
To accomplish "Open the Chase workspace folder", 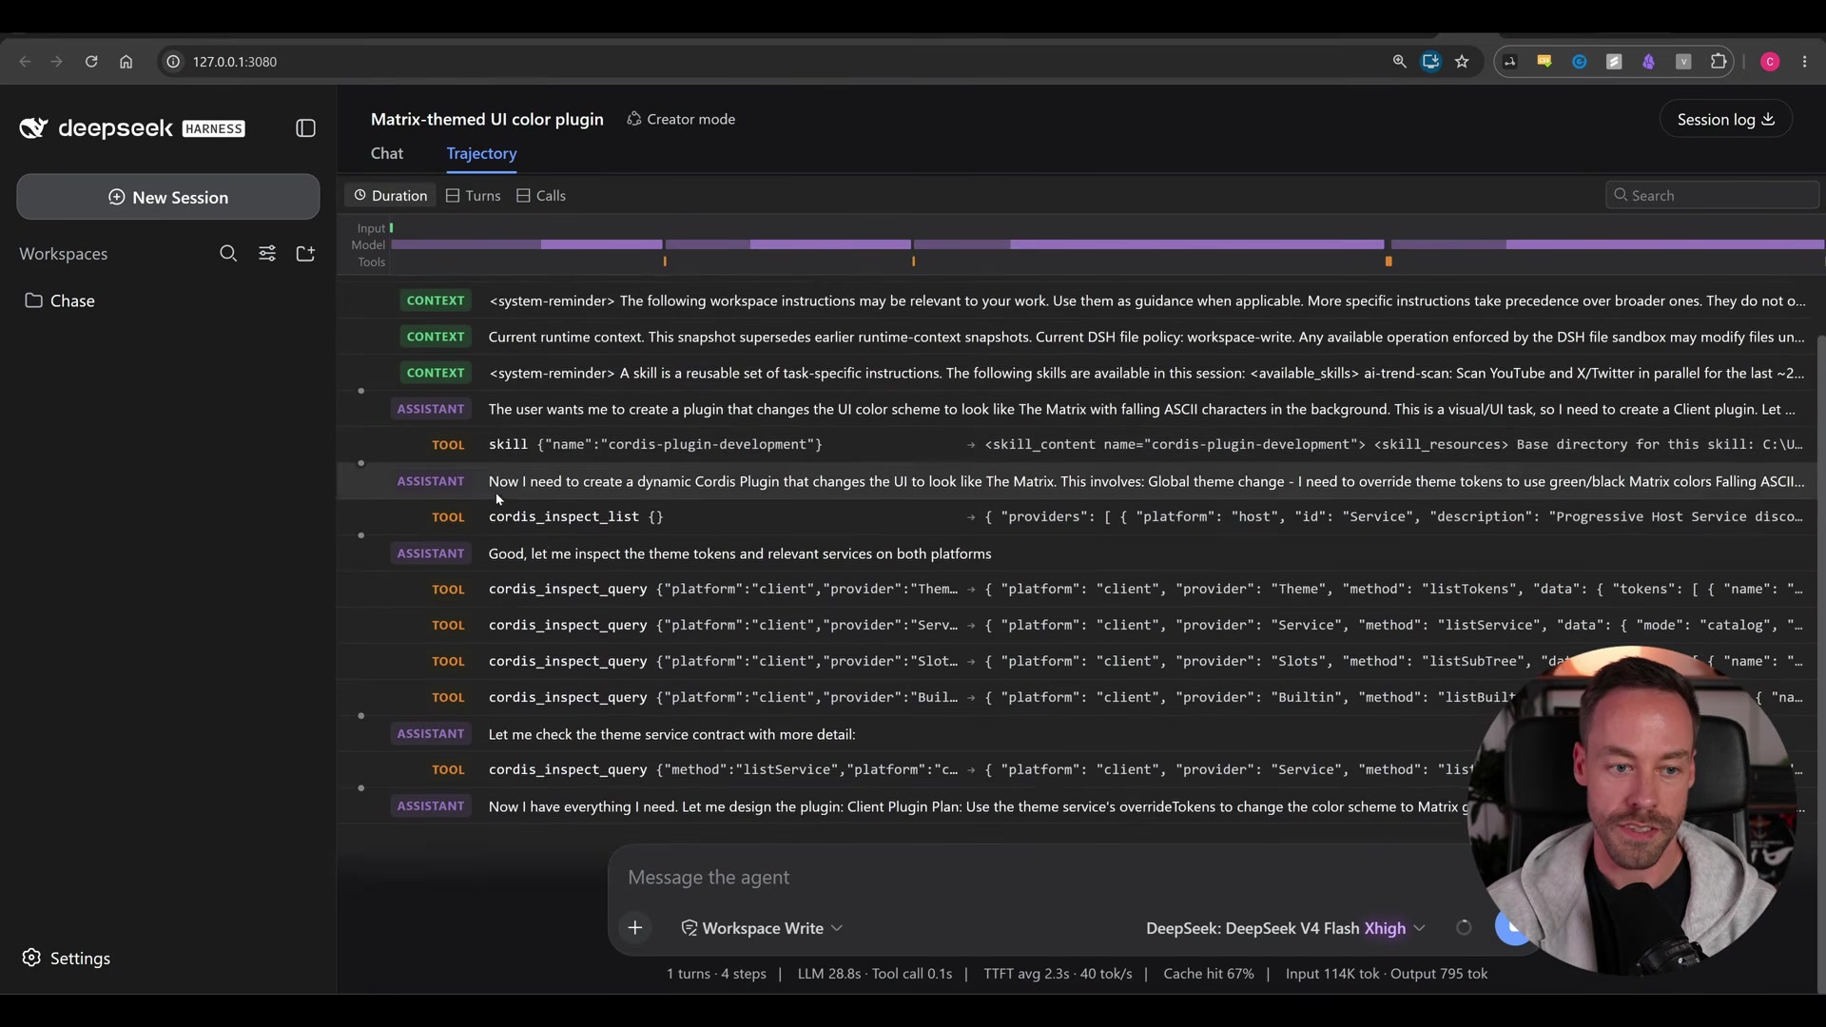I will pos(60,300).
